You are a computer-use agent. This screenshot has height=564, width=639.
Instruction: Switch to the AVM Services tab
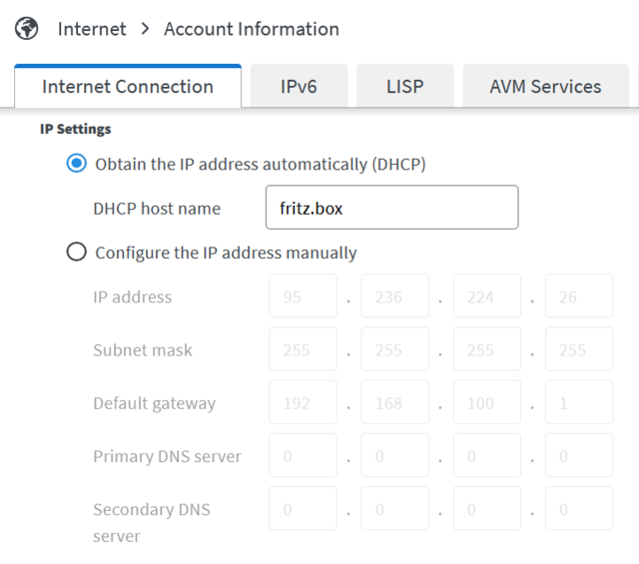tap(545, 87)
